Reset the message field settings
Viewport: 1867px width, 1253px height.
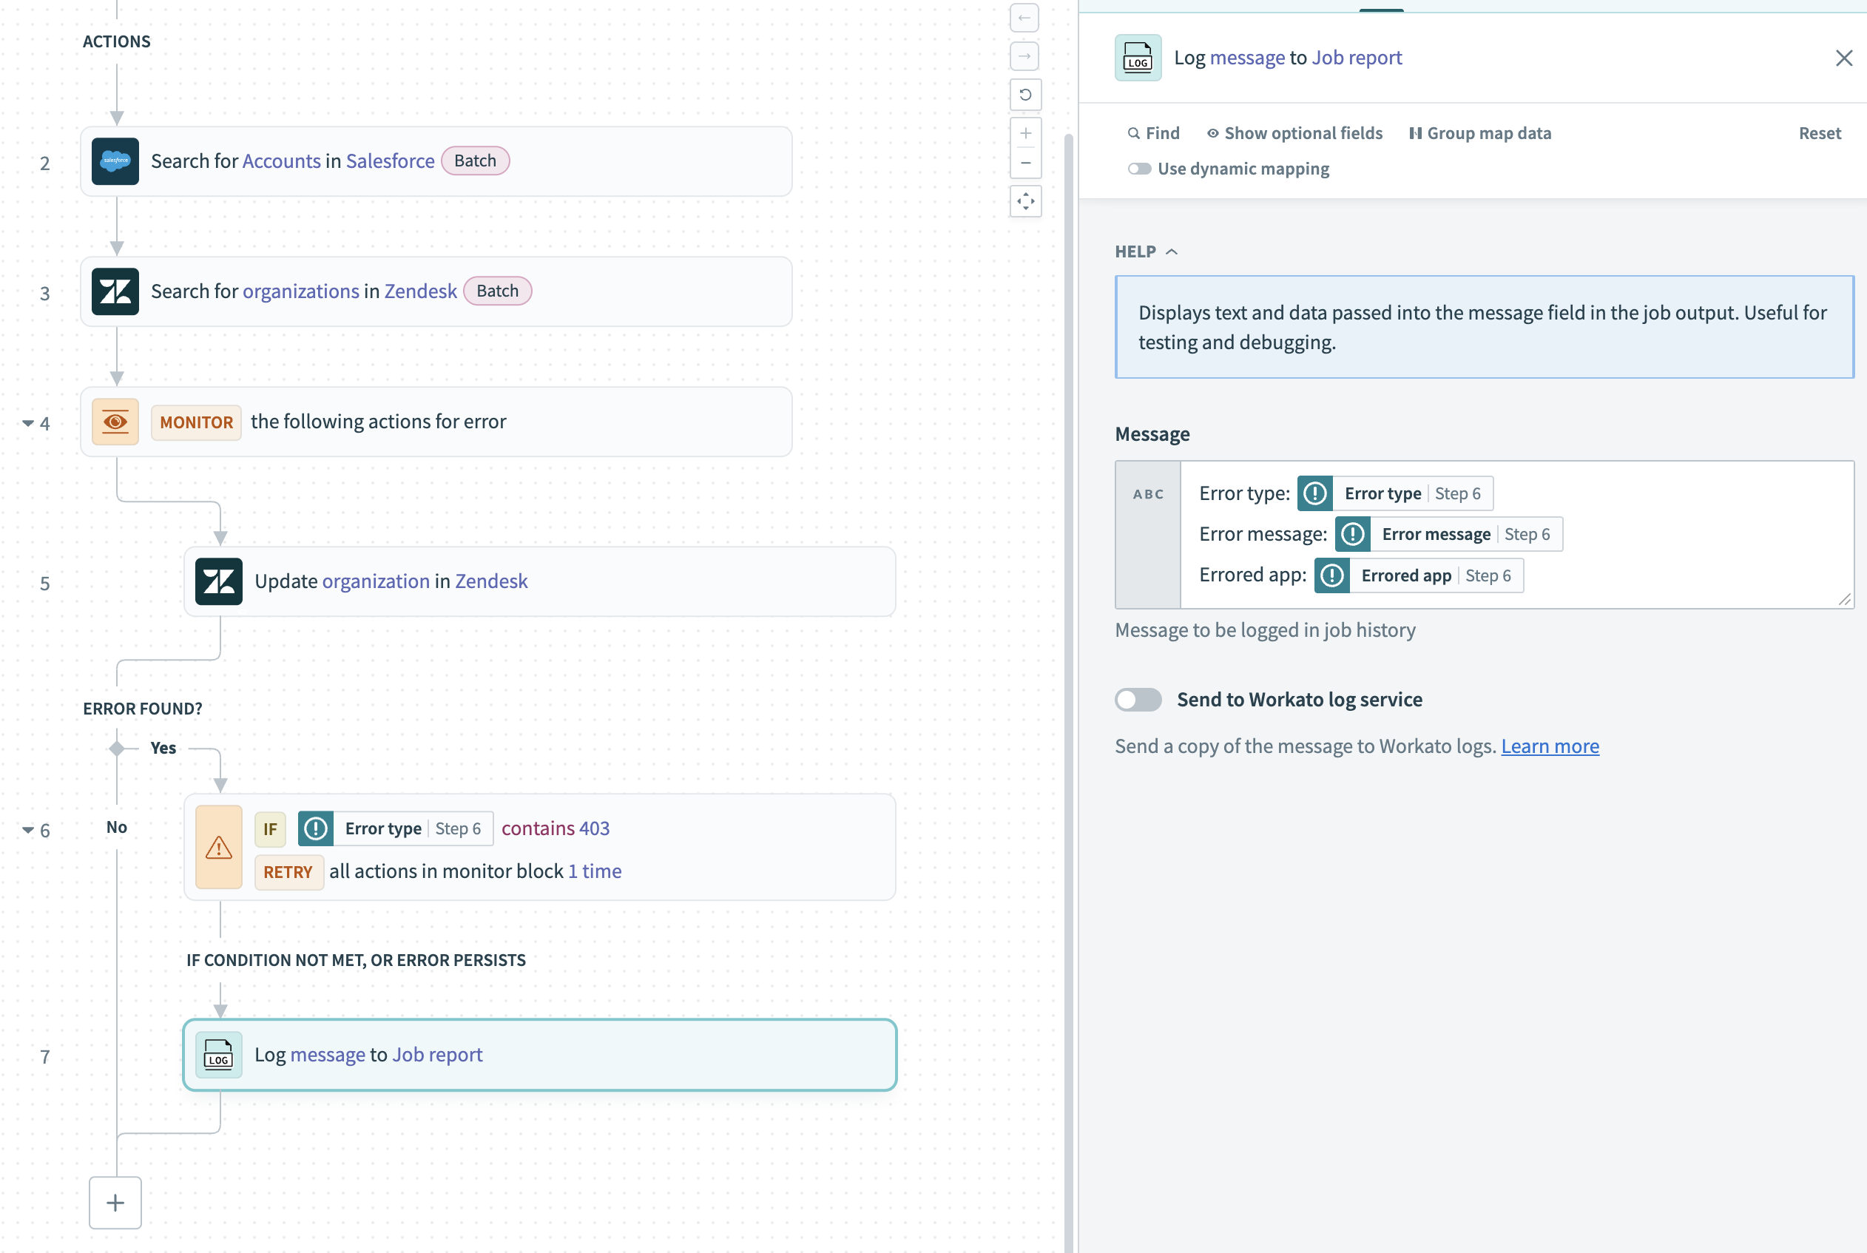pyautogui.click(x=1819, y=132)
